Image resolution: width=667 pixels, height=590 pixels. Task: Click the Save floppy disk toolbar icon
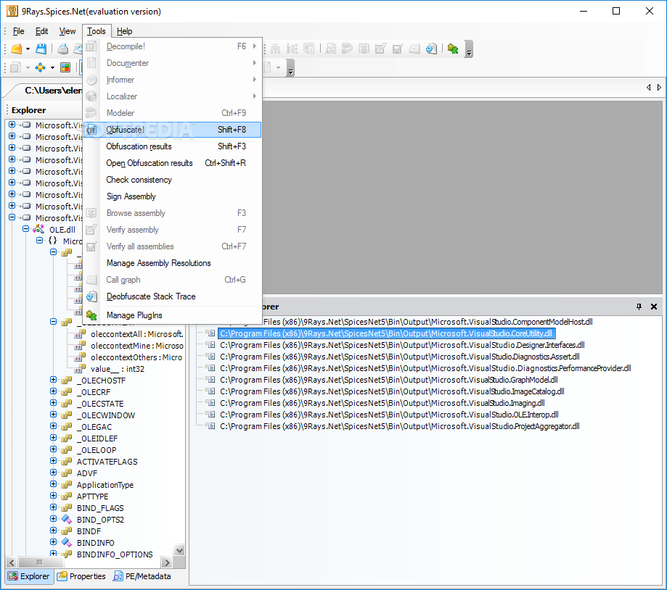point(41,49)
